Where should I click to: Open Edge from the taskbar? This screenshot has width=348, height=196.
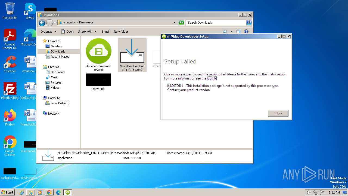tap(58, 192)
